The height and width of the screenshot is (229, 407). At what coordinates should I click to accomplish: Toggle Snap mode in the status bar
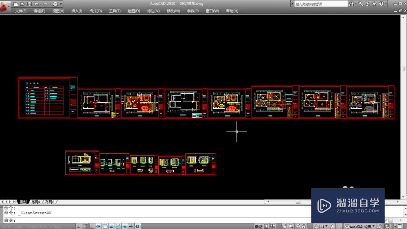79,226
